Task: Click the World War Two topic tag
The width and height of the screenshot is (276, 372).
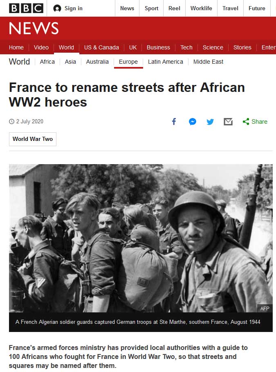Action: point(33,139)
